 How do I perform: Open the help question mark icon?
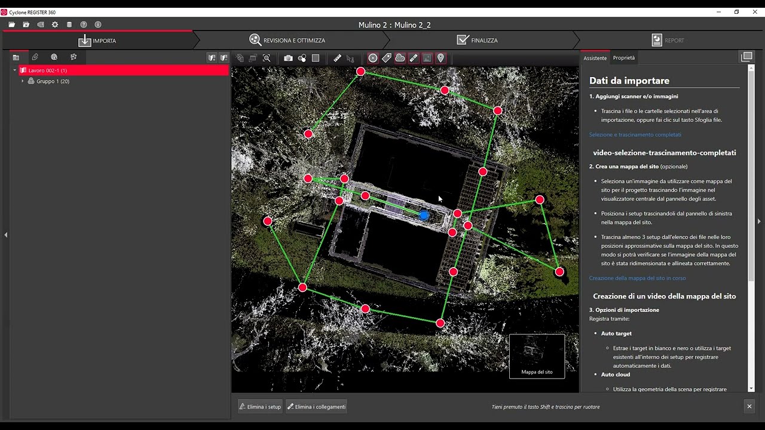84,24
